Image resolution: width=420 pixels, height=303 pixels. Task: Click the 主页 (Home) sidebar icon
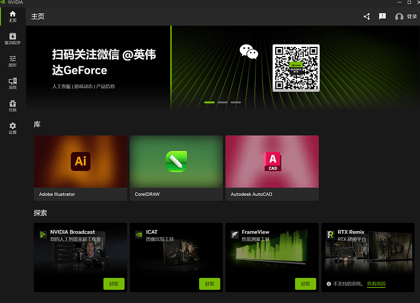pyautogui.click(x=13, y=16)
